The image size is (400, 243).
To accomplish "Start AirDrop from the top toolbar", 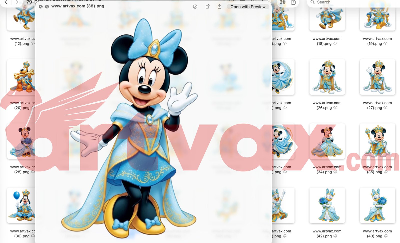I will tap(283, 2).
